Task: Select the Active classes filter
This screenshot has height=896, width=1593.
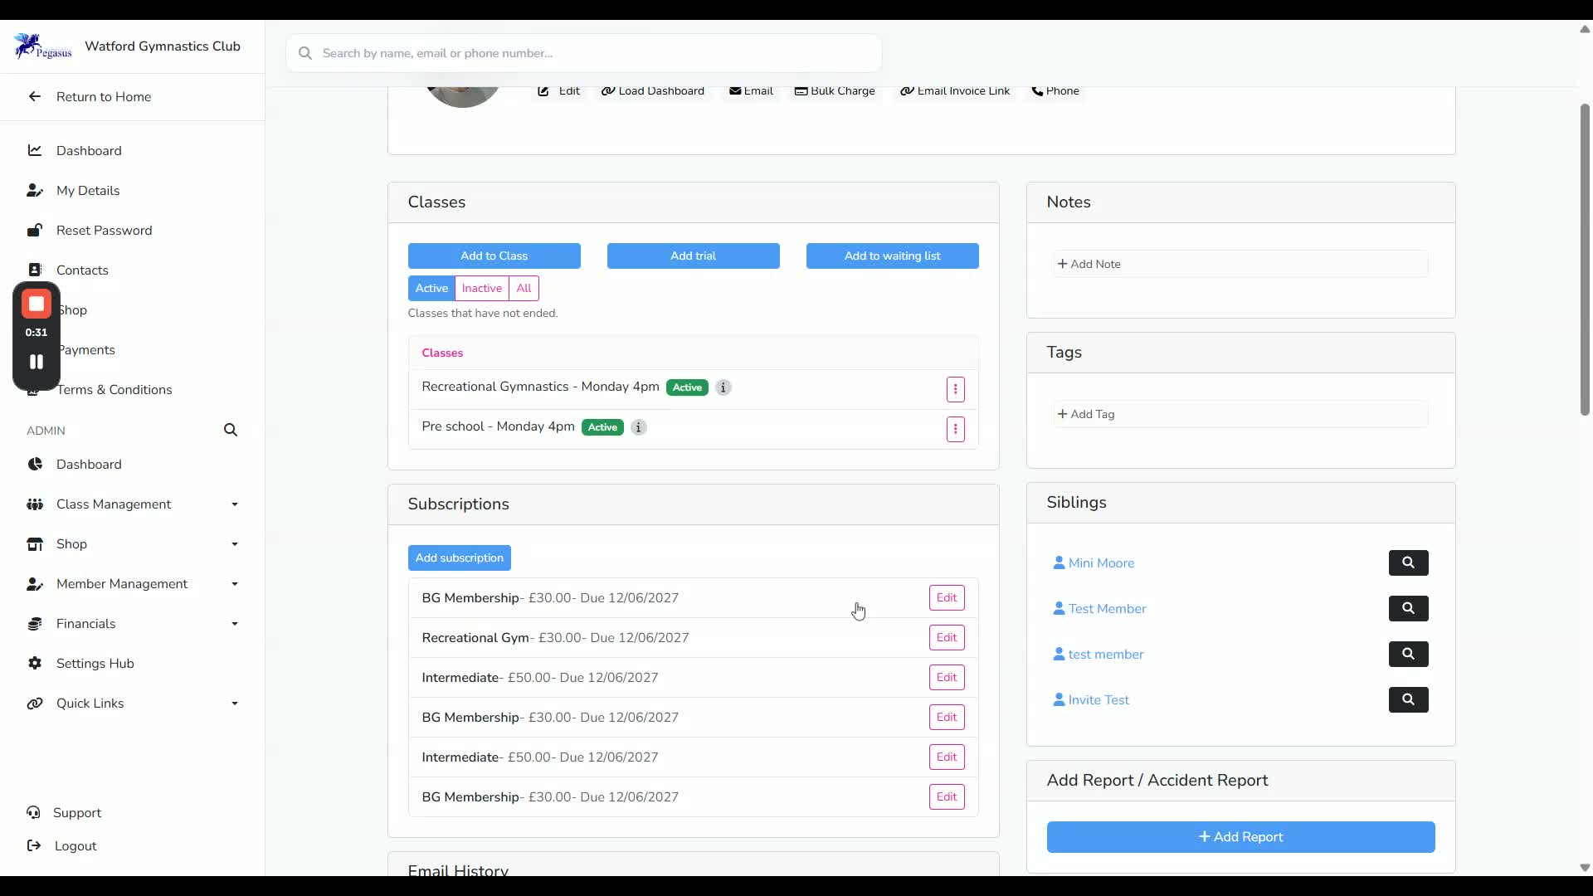Action: click(x=431, y=288)
